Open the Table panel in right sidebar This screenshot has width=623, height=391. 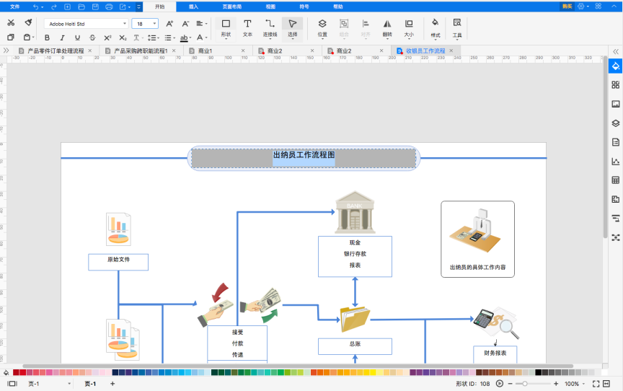616,180
